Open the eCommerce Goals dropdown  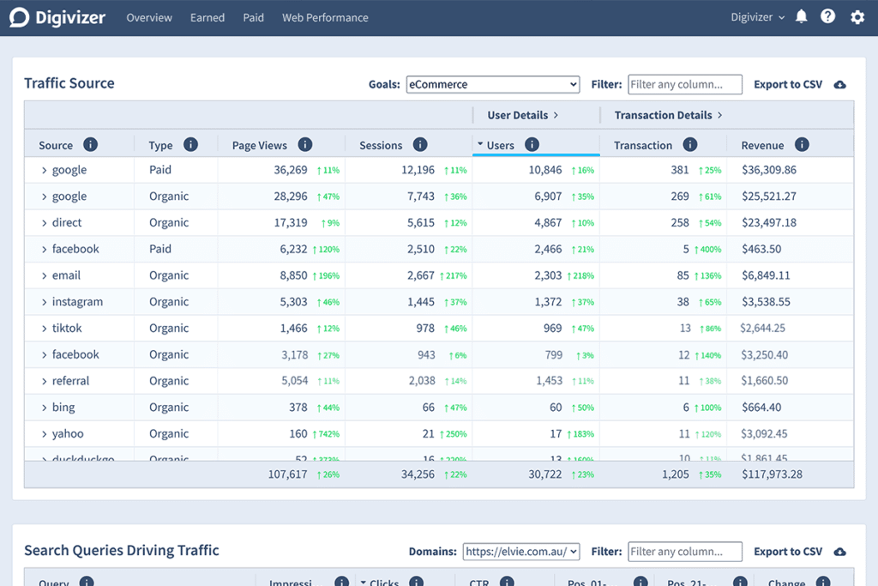(493, 84)
